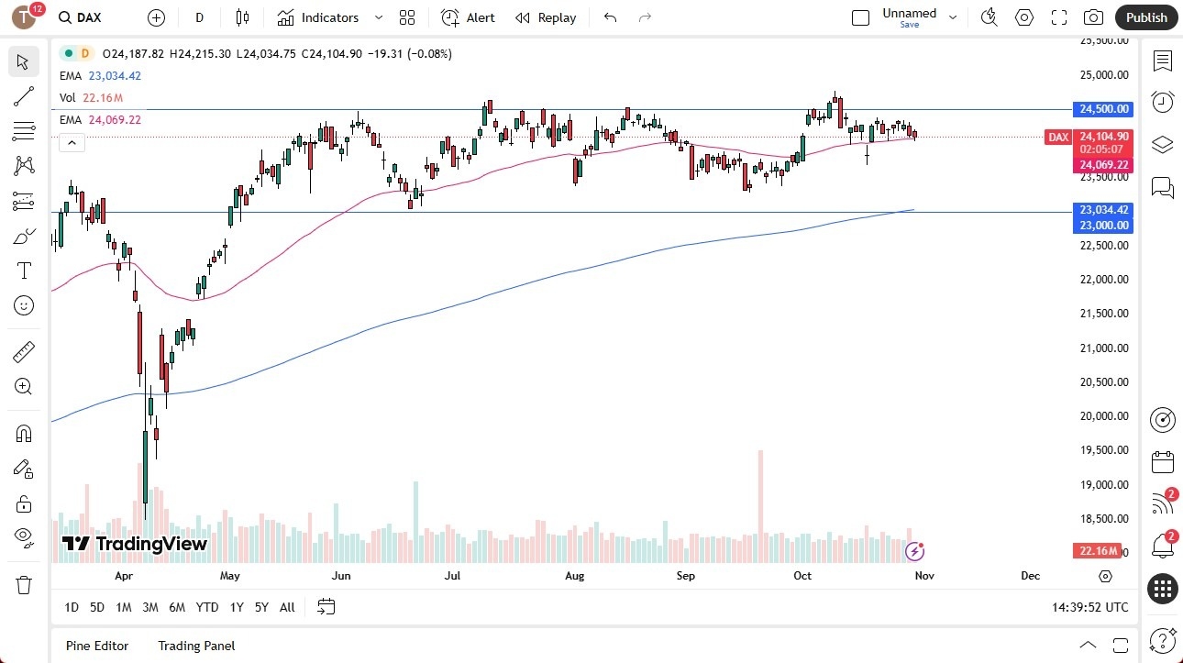Select the Text annotation tool

24,271
